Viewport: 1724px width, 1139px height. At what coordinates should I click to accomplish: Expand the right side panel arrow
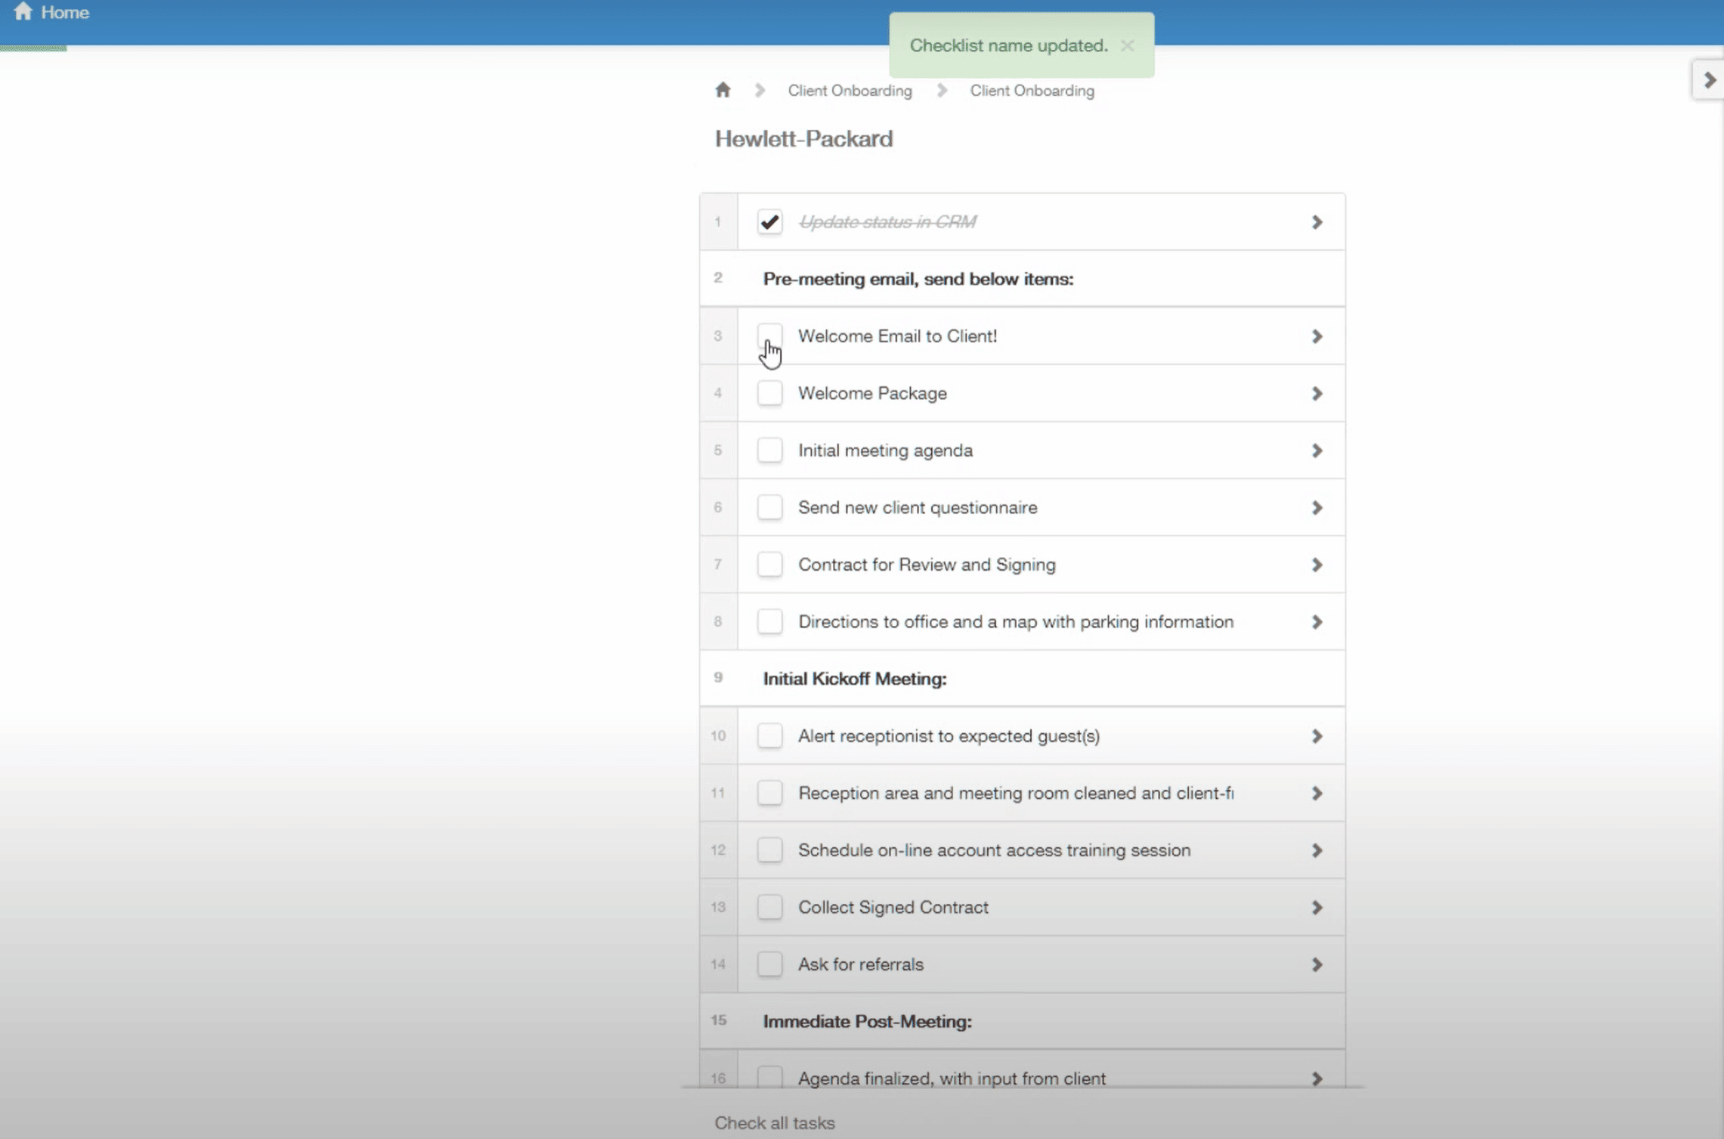pos(1710,79)
